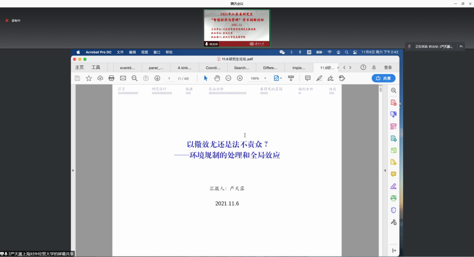Click the 登录 sign-in link
Image resolution: width=474 pixels, height=257 pixels.
(388, 68)
